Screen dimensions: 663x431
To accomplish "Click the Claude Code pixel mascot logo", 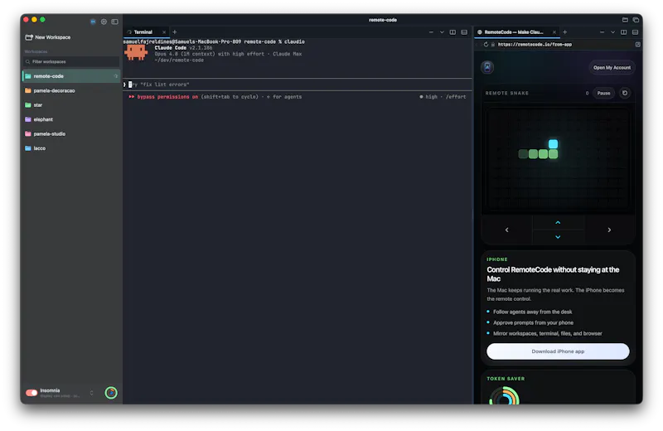I will (136, 52).
